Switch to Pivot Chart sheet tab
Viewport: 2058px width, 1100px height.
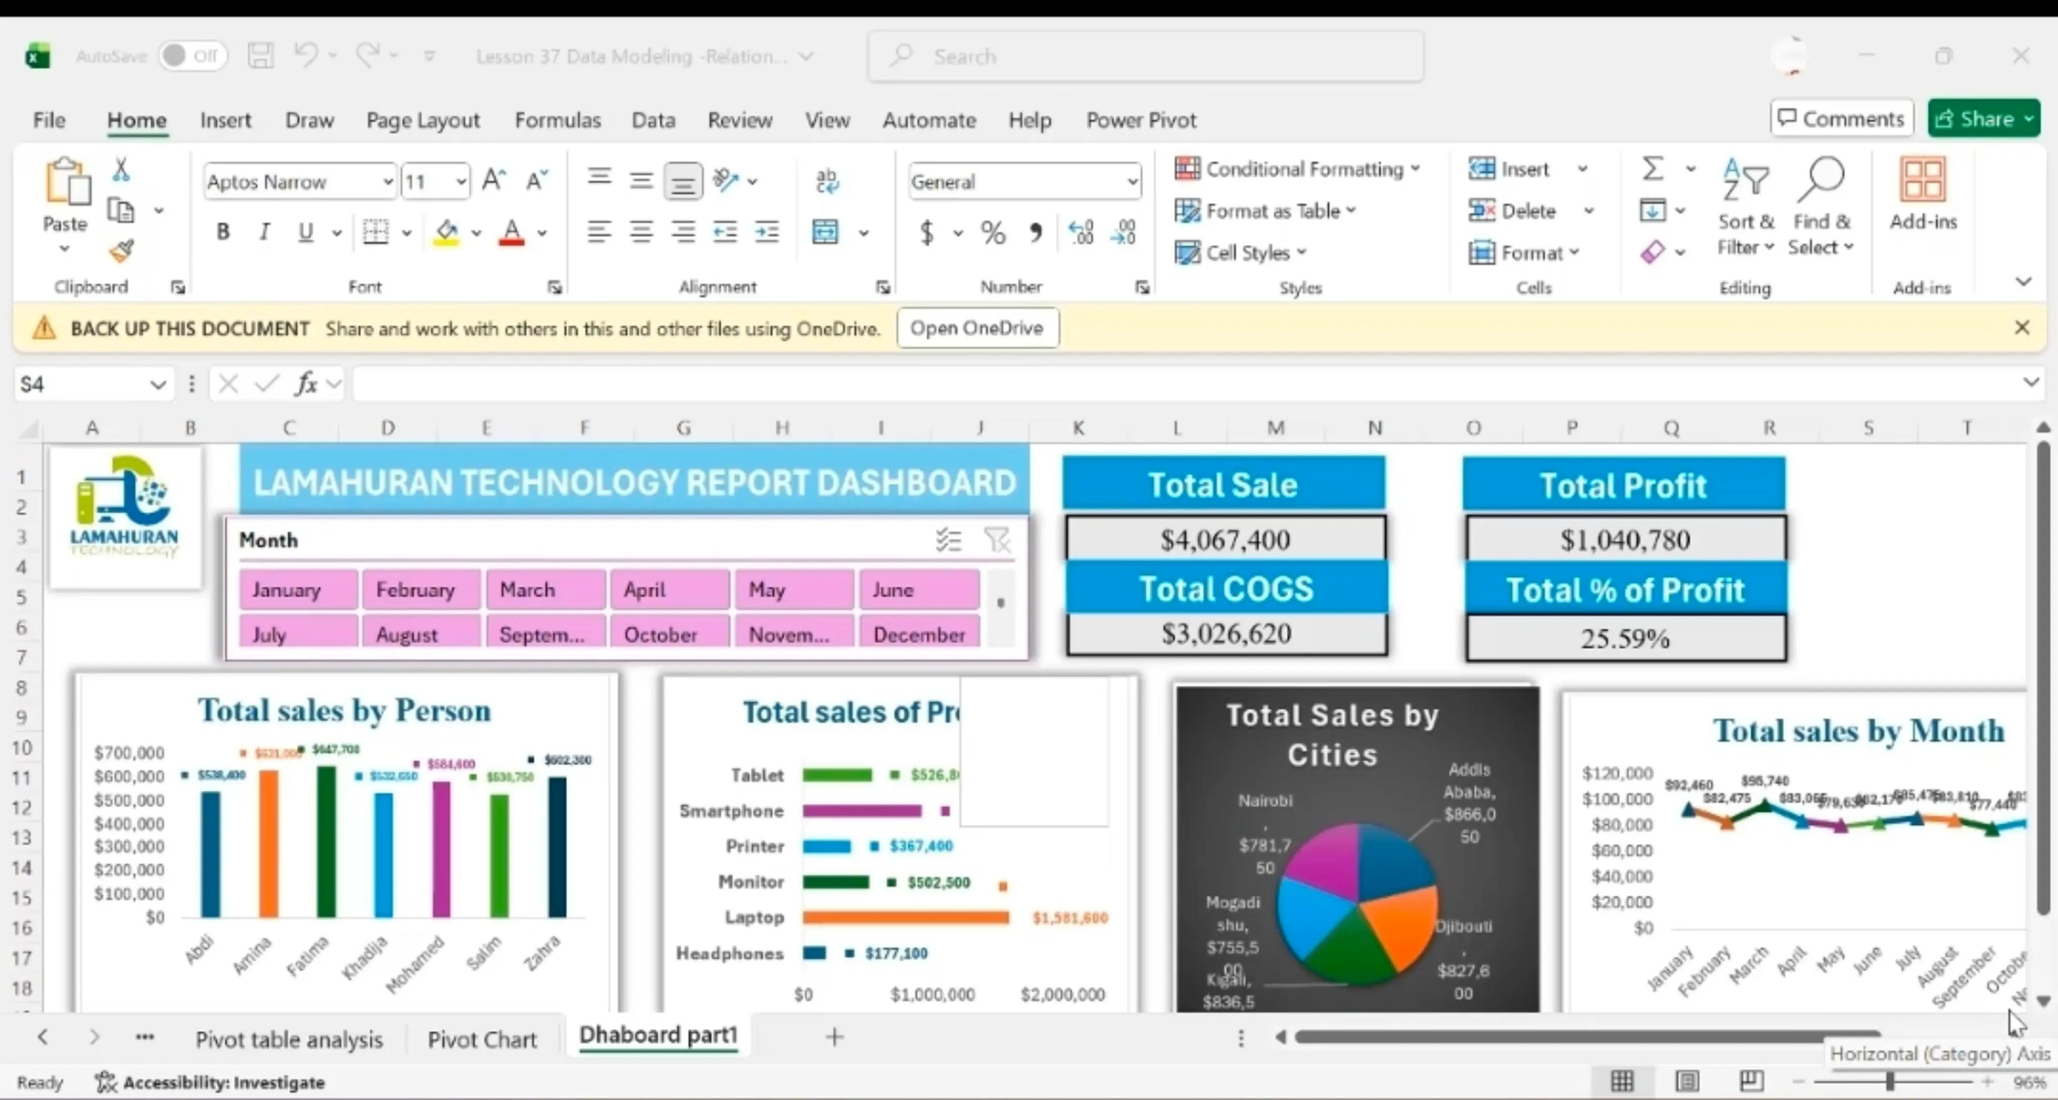pyautogui.click(x=482, y=1039)
